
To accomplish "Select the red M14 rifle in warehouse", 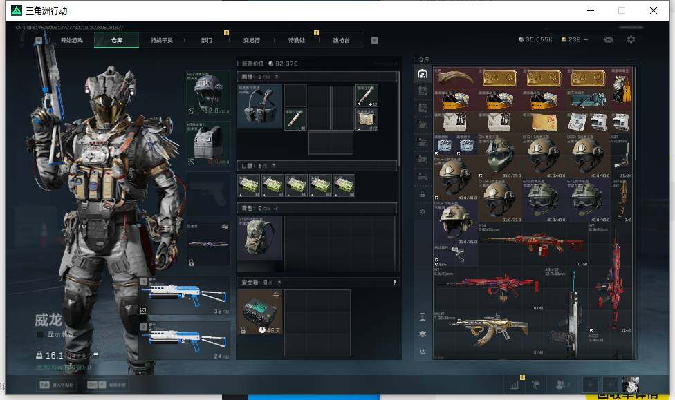I will point(533,244).
